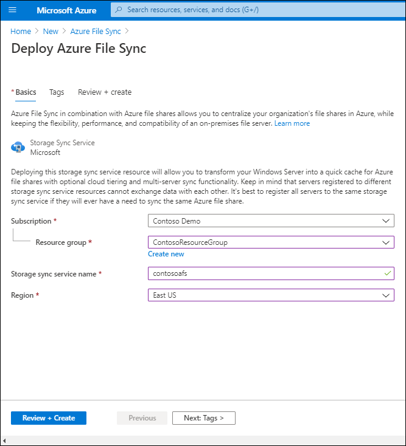Click the Storage sync service name field

point(271,274)
